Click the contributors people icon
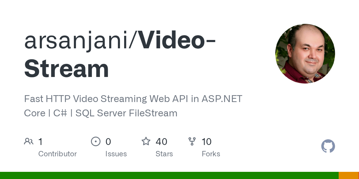The width and height of the screenshot is (359, 179). pos(29,141)
